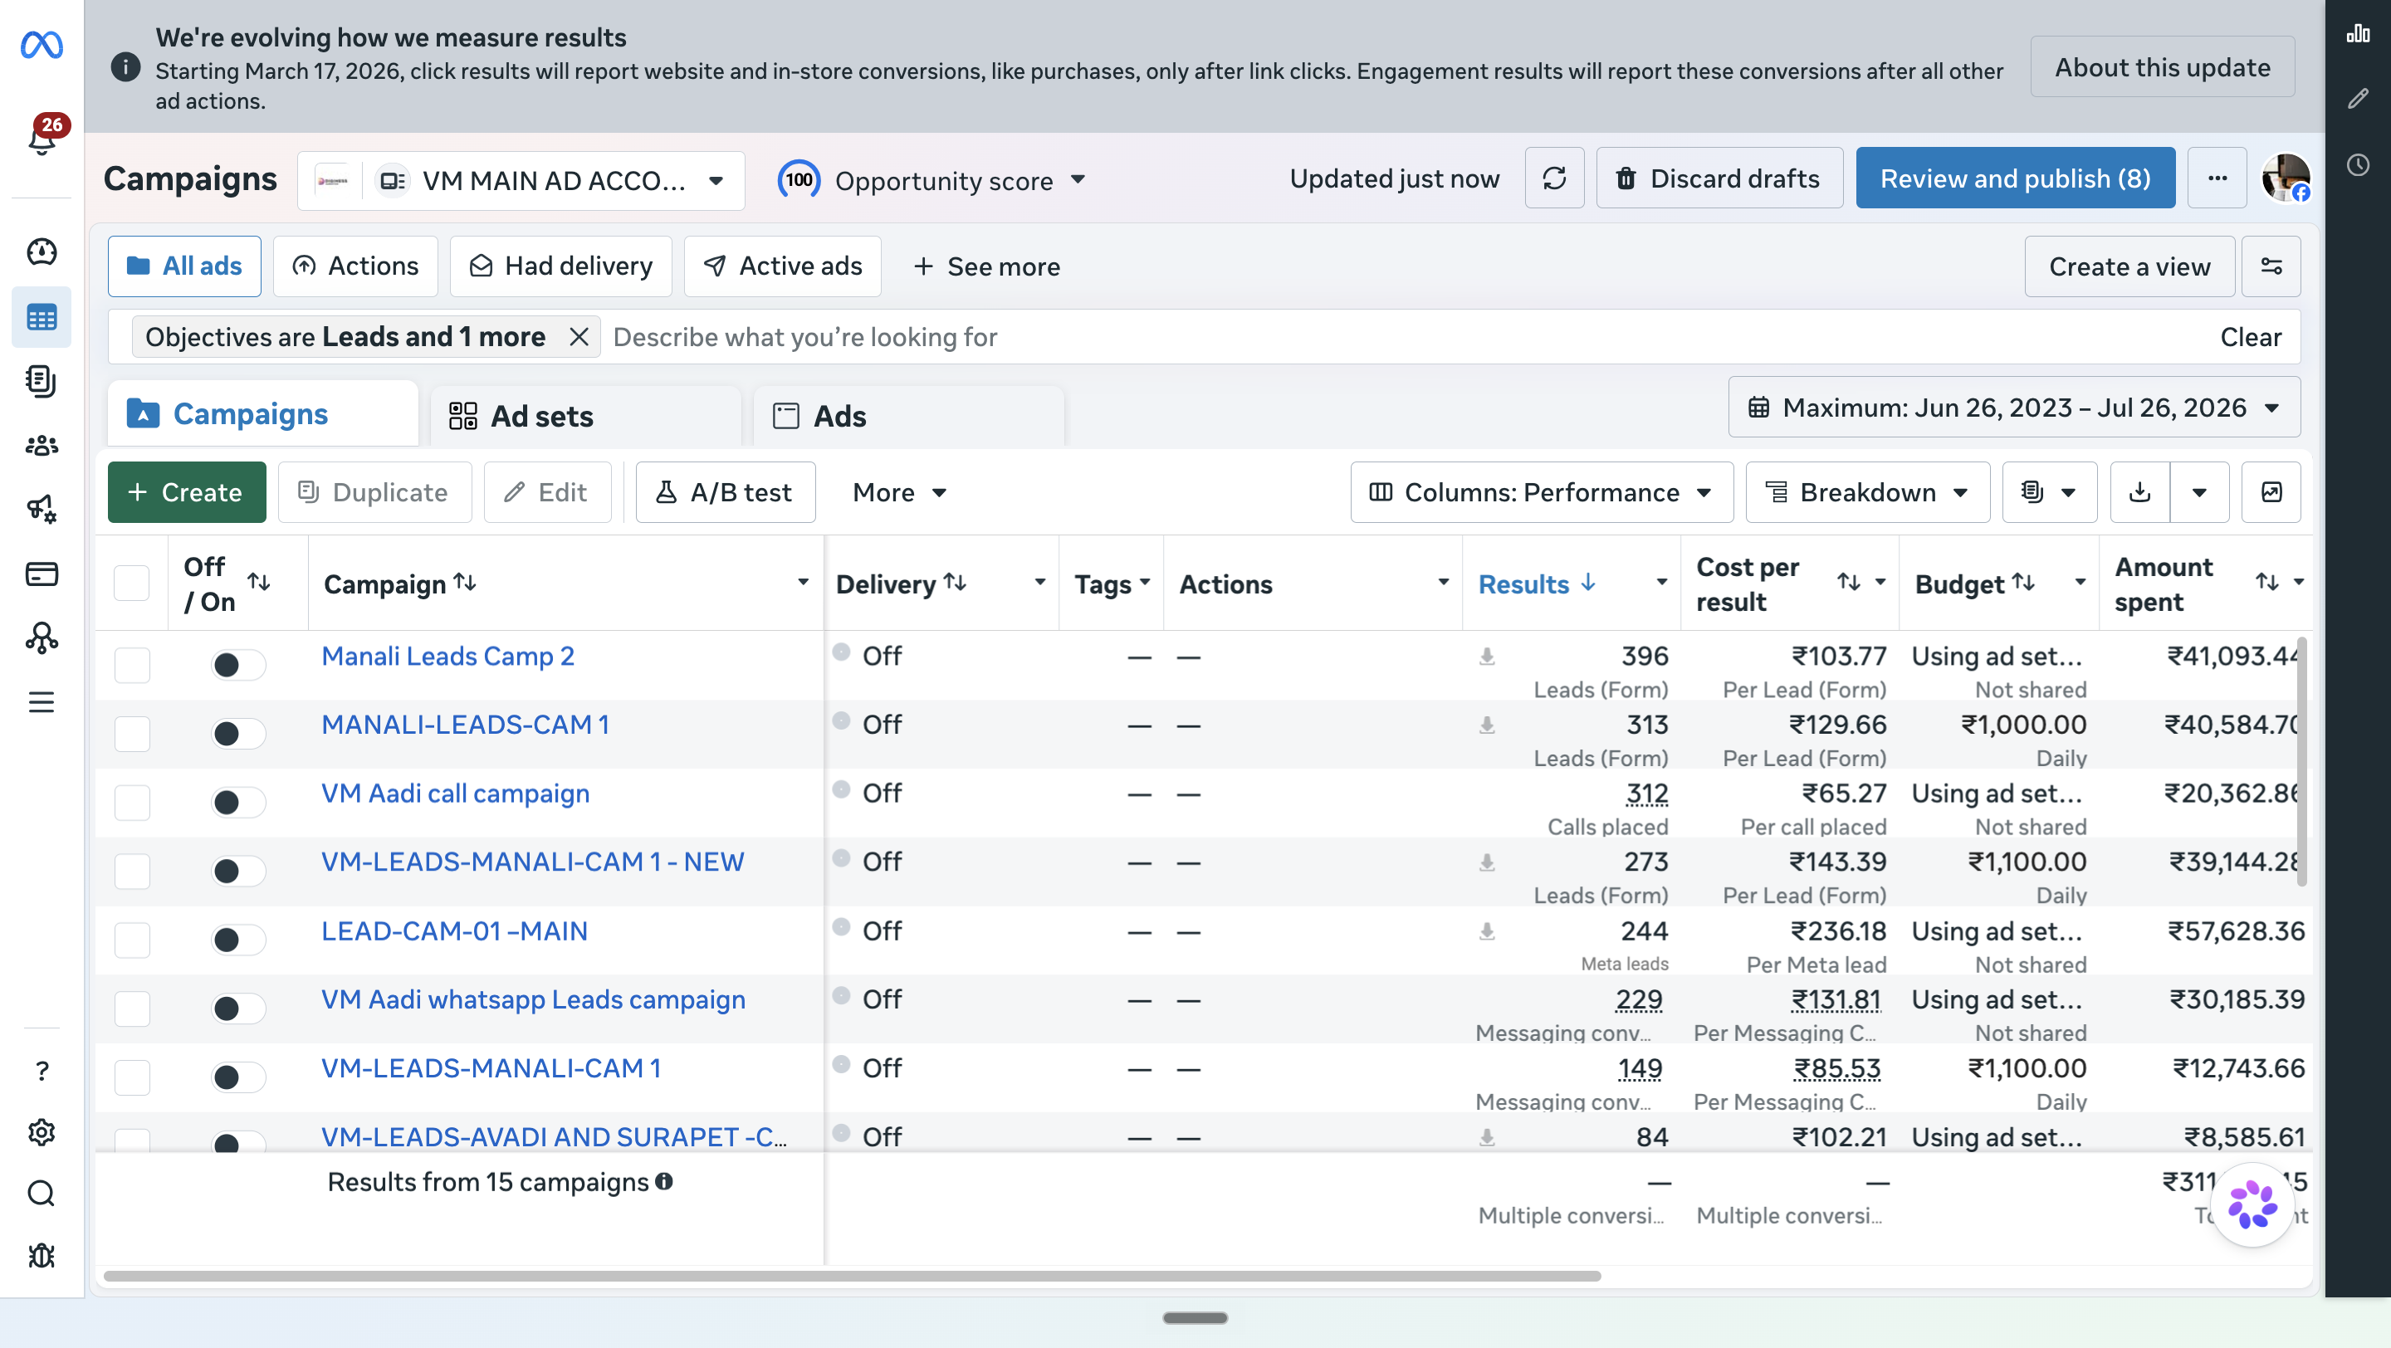The width and height of the screenshot is (2391, 1348).
Task: Open activity history clock icon
Action: tap(2359, 165)
